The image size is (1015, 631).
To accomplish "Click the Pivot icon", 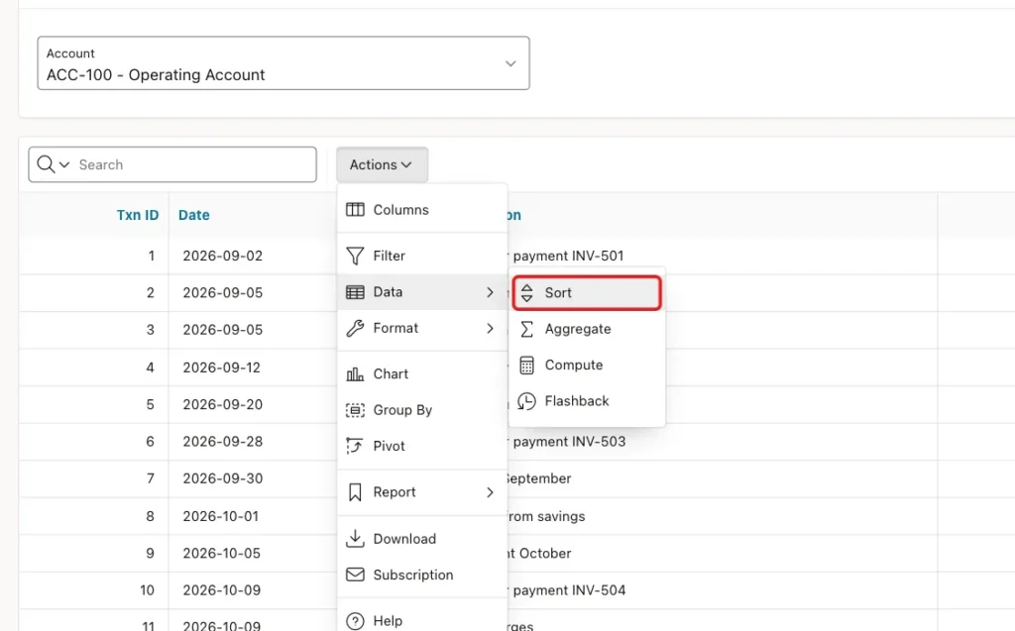I will coord(355,446).
